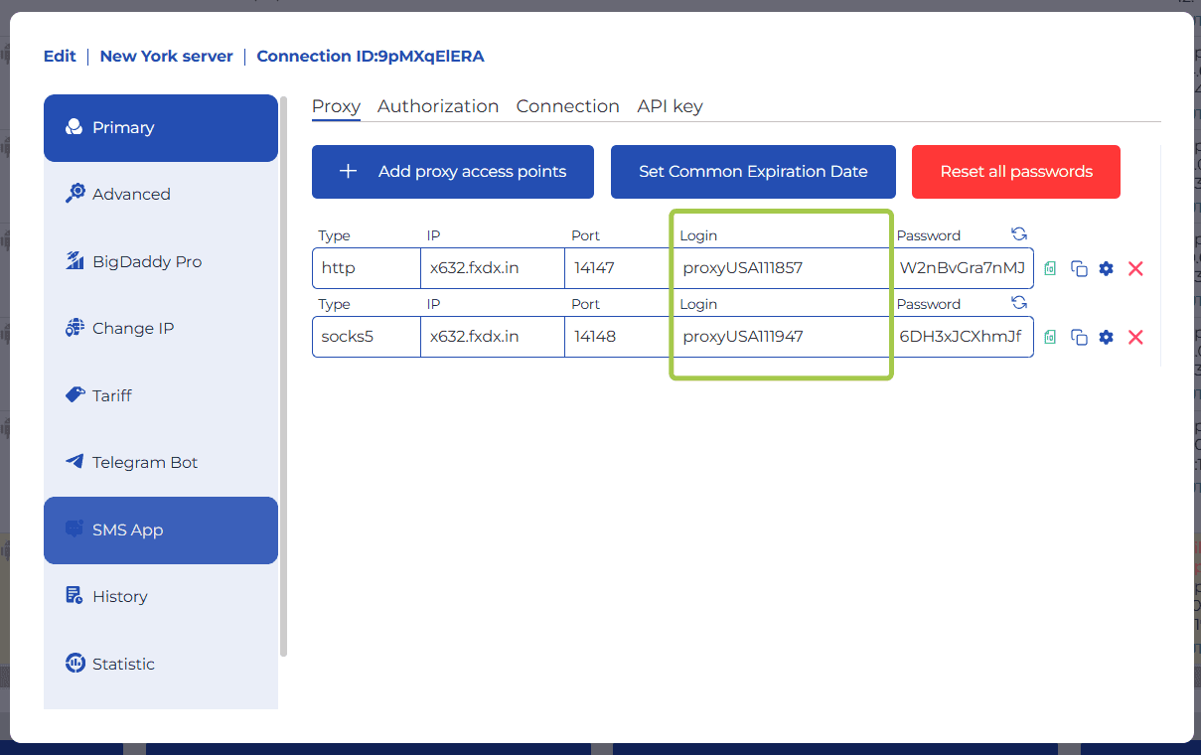The image size is (1201, 755).
Task: Open settings gear for socks5 proxy
Action: click(x=1106, y=338)
